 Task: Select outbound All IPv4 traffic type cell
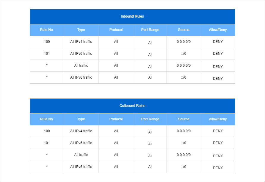[81, 131]
